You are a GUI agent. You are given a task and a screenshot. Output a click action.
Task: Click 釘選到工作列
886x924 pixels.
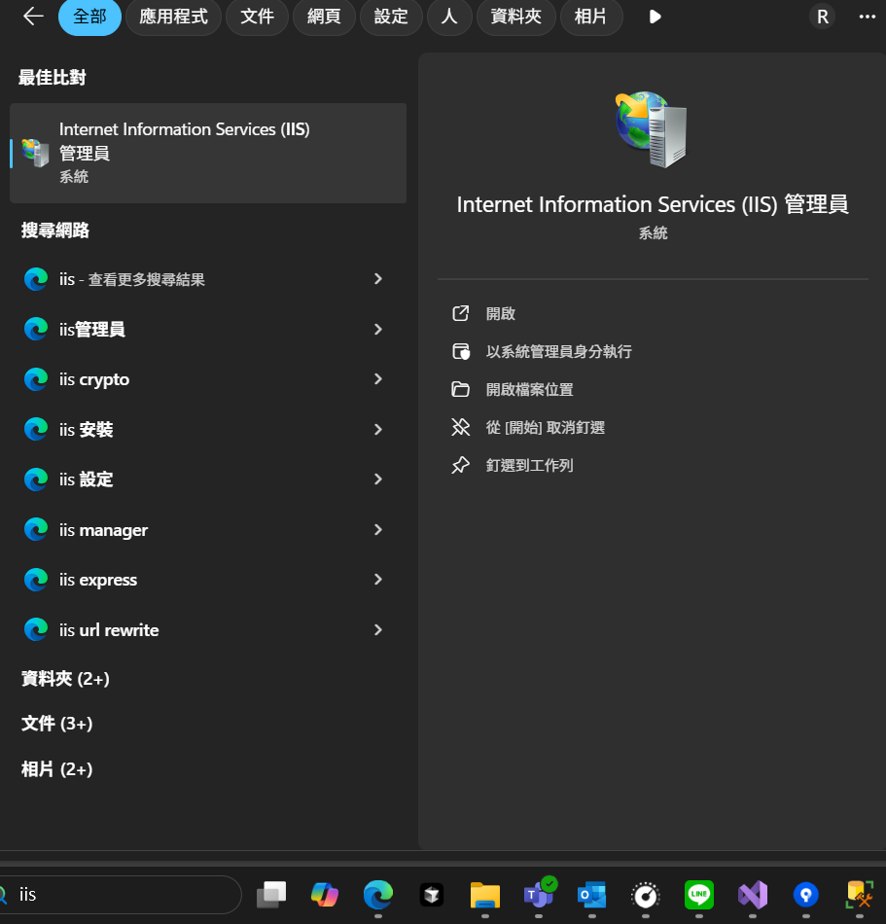[x=529, y=466]
